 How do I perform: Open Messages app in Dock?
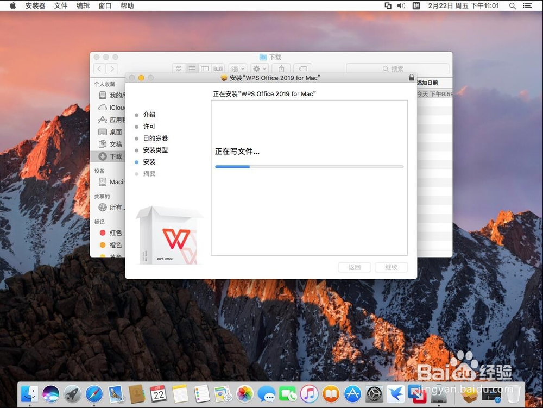[x=266, y=394]
